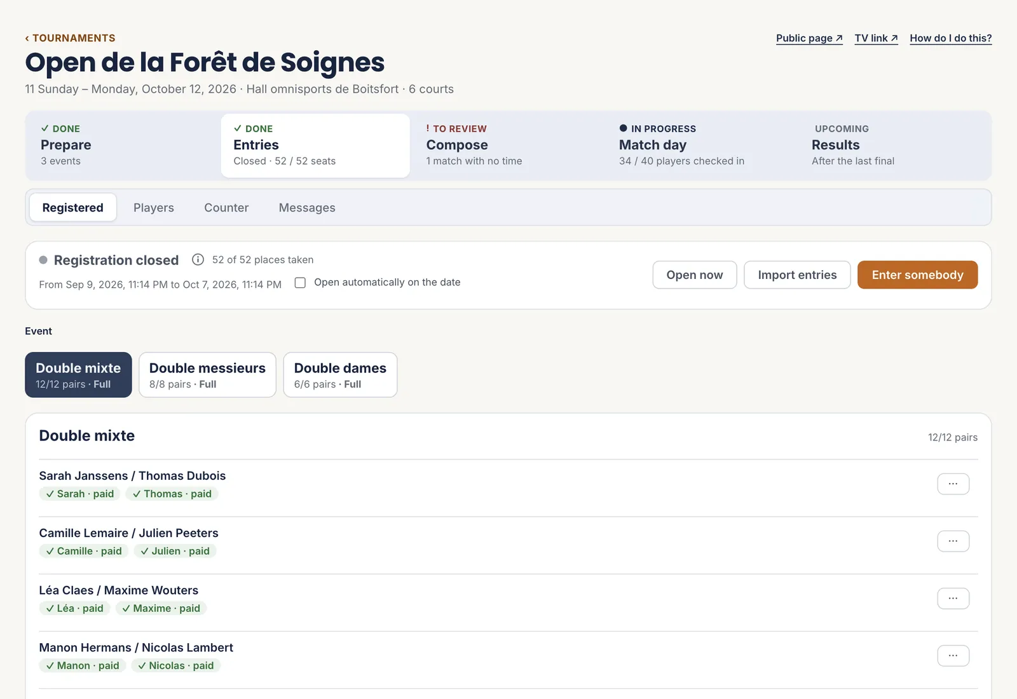This screenshot has width=1017, height=699.
Task: Open the Messages tab
Action: [307, 208]
